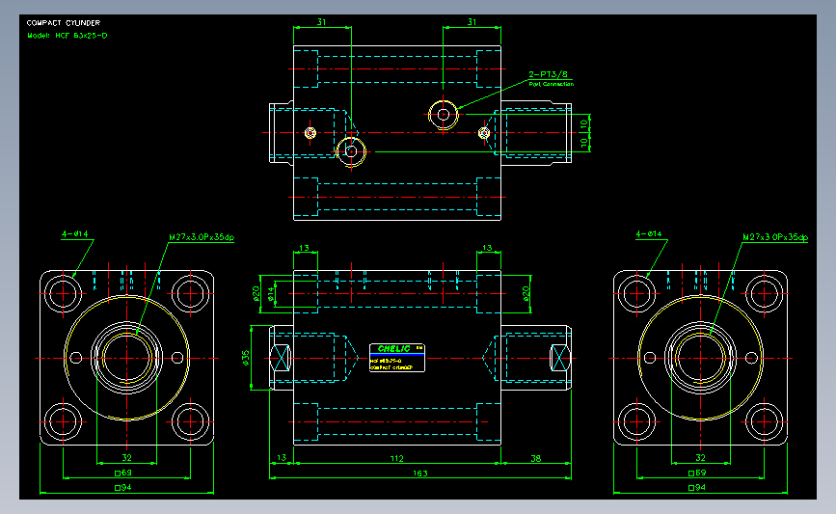Select the 'Model: HCF 63x25-D' label
The width and height of the screenshot is (836, 514).
[67, 36]
